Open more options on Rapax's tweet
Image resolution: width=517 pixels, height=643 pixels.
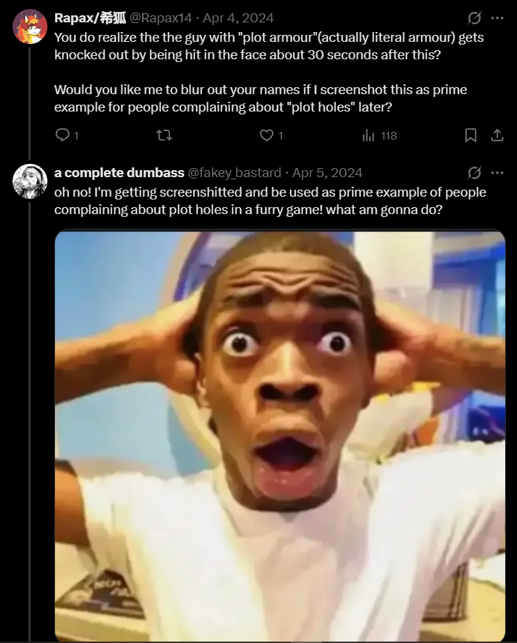[497, 17]
